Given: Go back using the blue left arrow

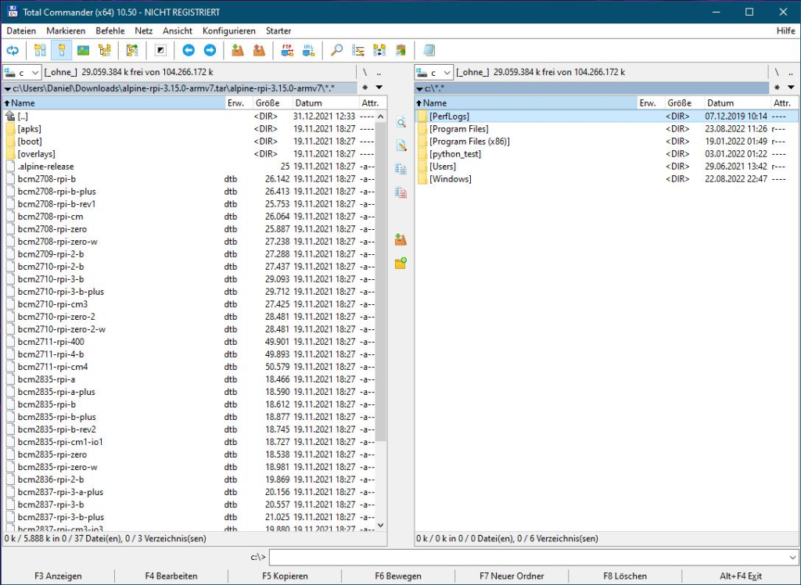Looking at the screenshot, I should [x=189, y=50].
